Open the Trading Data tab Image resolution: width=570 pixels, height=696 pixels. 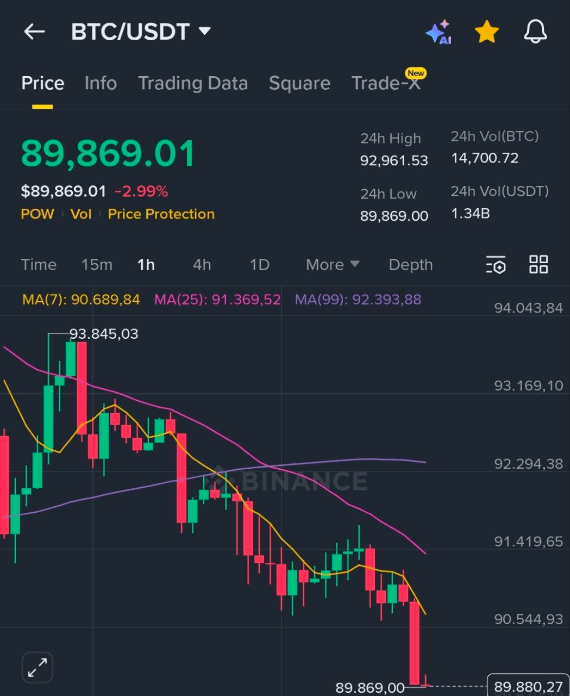pos(193,83)
